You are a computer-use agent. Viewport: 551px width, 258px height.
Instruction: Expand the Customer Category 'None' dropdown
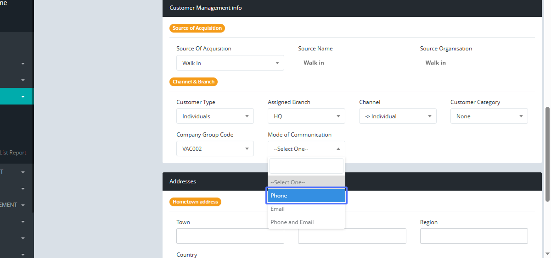[x=489, y=116]
